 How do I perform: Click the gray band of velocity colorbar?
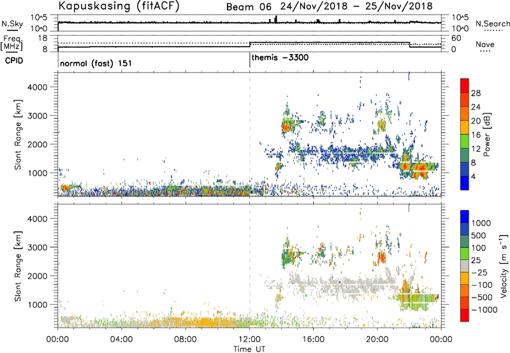click(x=465, y=266)
